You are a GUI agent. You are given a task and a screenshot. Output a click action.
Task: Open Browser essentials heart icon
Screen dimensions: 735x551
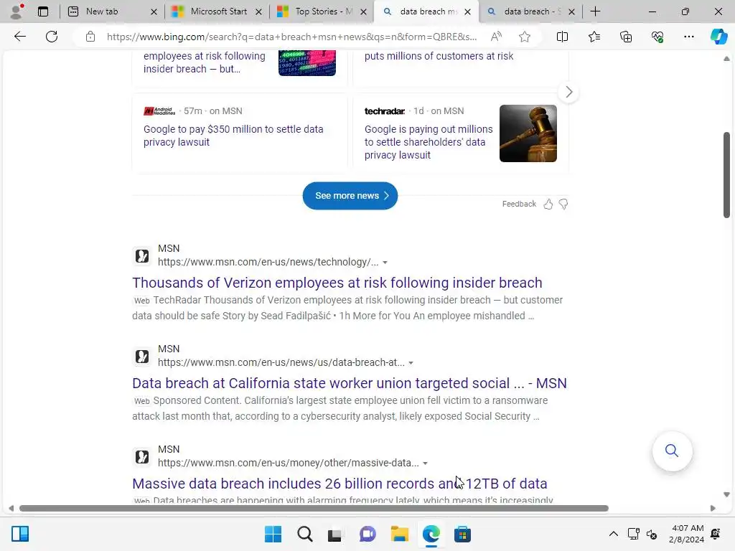tap(657, 37)
